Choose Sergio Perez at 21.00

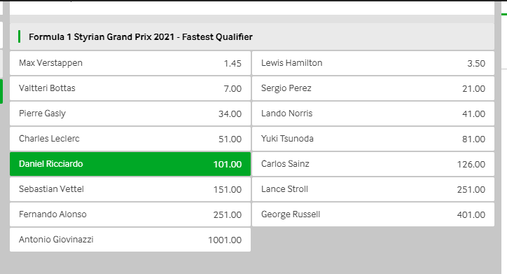click(x=373, y=88)
